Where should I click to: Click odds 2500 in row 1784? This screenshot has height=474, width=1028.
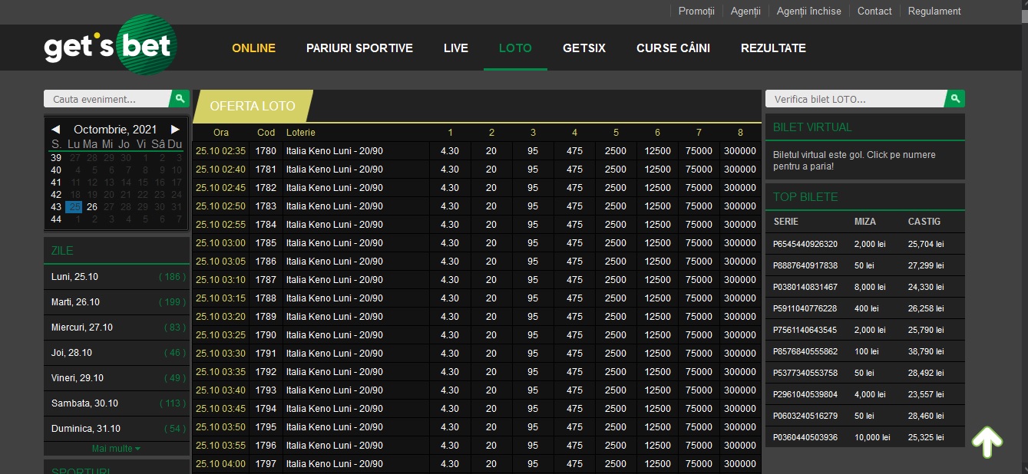point(616,225)
